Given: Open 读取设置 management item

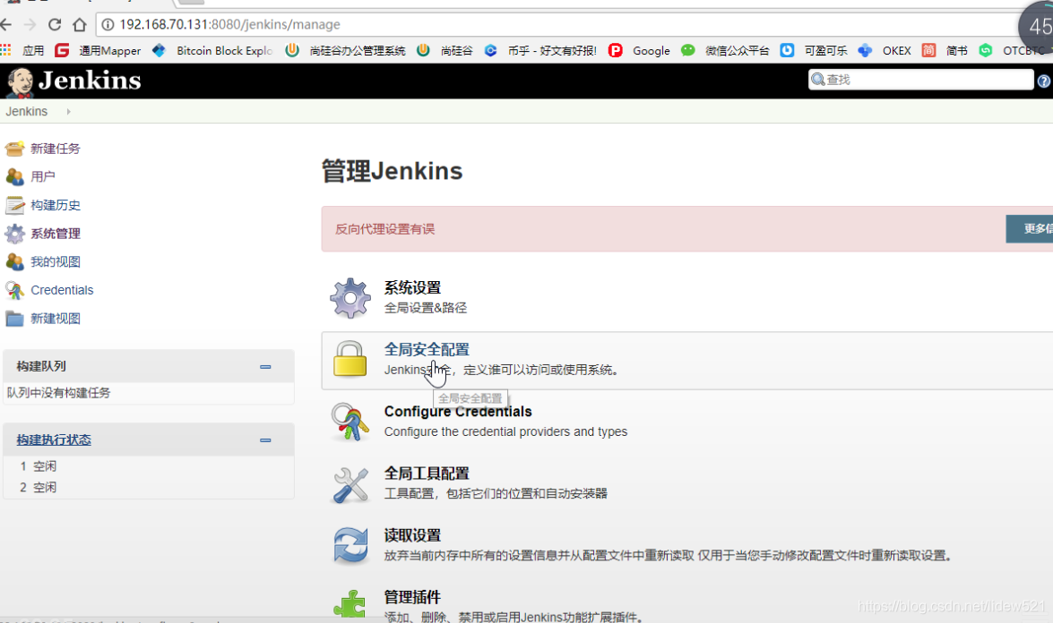Looking at the screenshot, I should 412,535.
